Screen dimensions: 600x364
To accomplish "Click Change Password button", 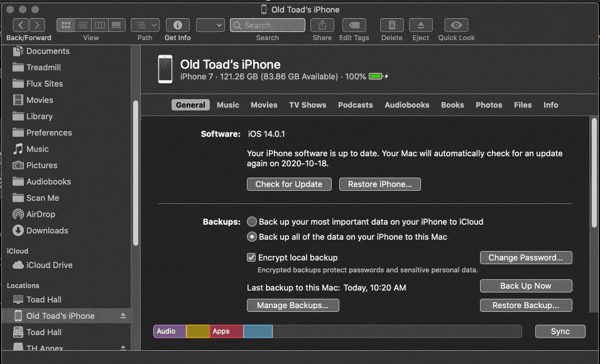I will coord(526,257).
